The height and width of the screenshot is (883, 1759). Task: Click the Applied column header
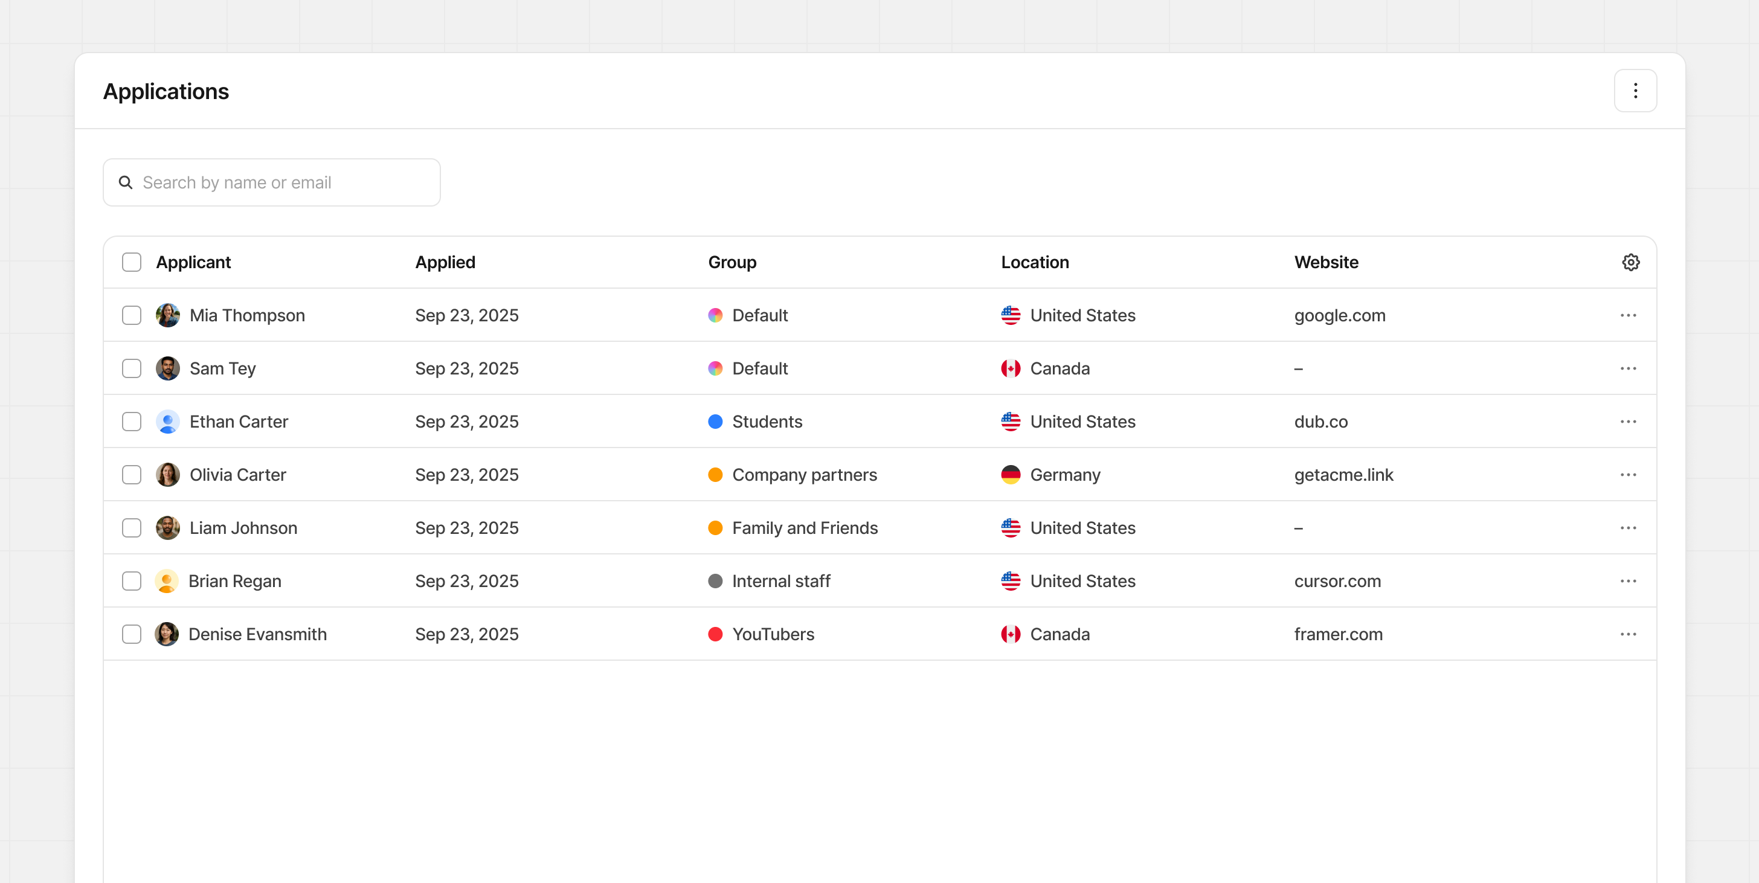[445, 262]
